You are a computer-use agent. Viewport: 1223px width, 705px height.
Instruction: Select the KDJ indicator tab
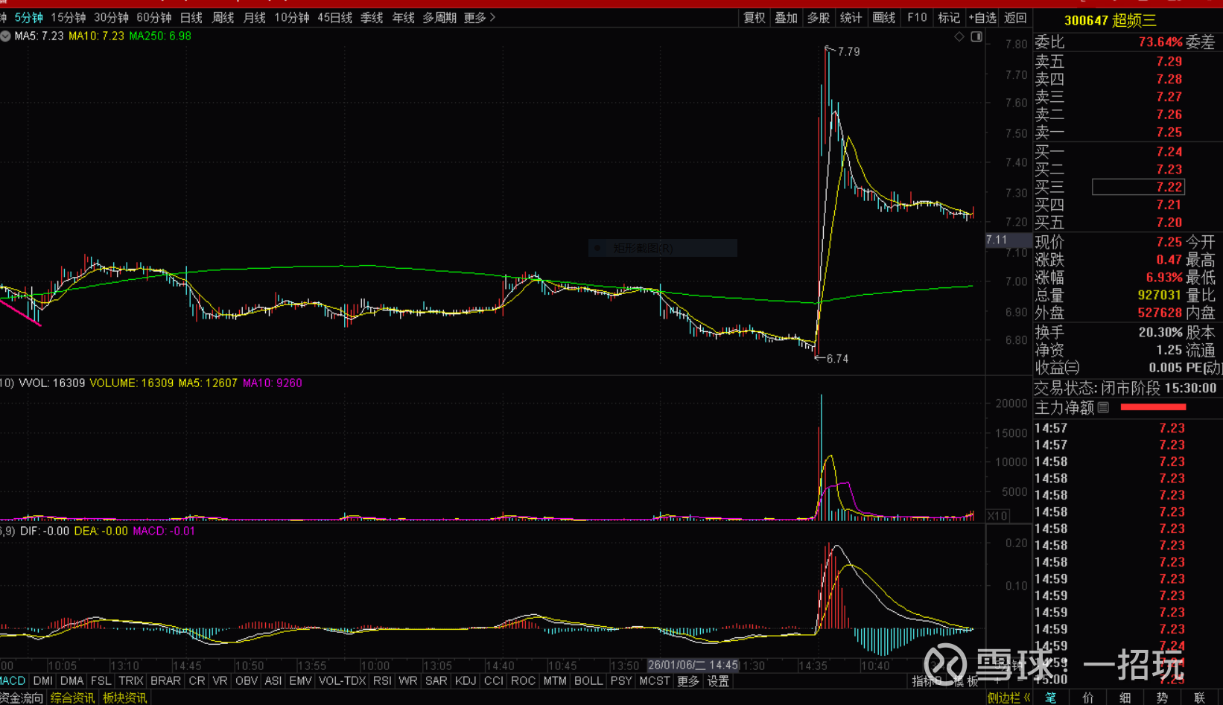(466, 681)
